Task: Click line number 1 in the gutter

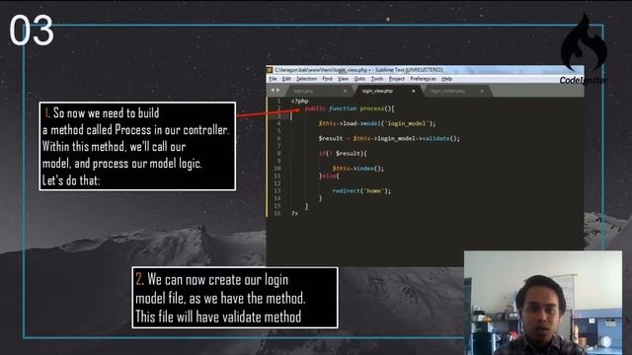Action: (278, 101)
